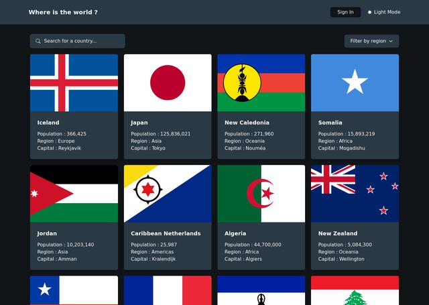Click the search magnifier icon
This screenshot has width=429, height=305.
[38, 41]
